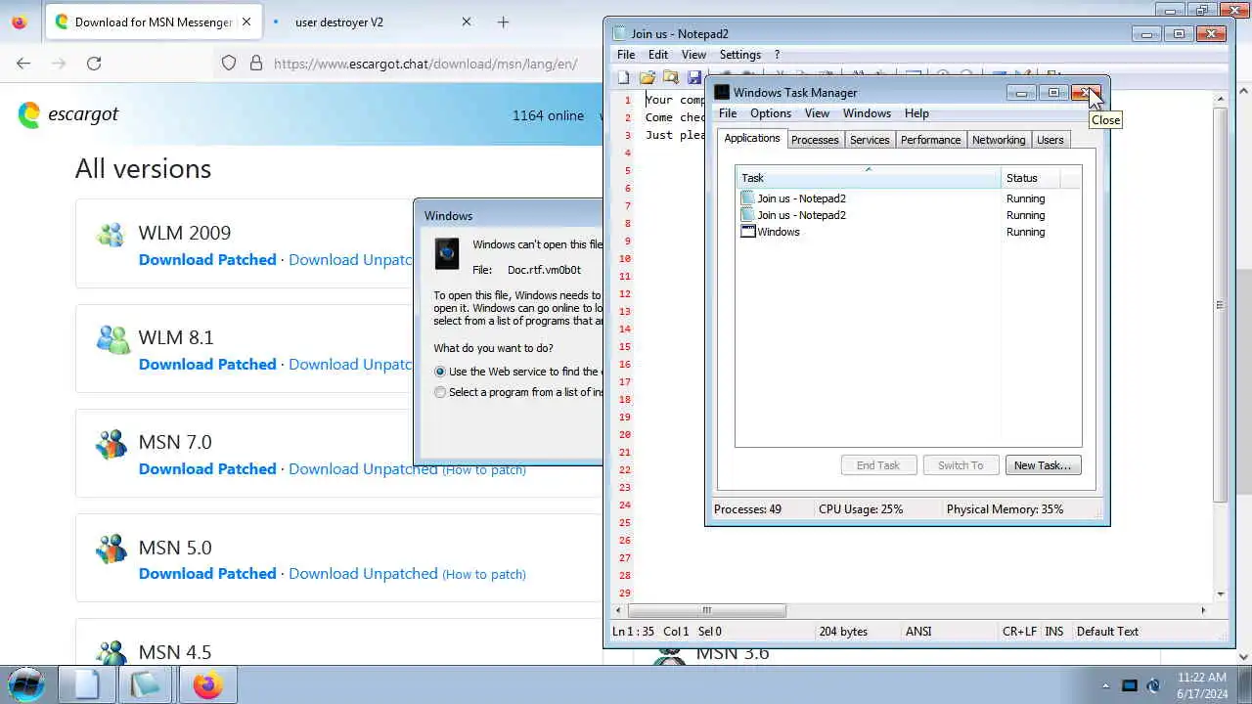The height and width of the screenshot is (704, 1252).
Task: Open Options menu in Task Manager
Action: click(x=771, y=113)
